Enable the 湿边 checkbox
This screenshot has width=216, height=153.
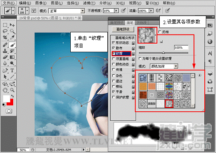[x=114, y=81]
